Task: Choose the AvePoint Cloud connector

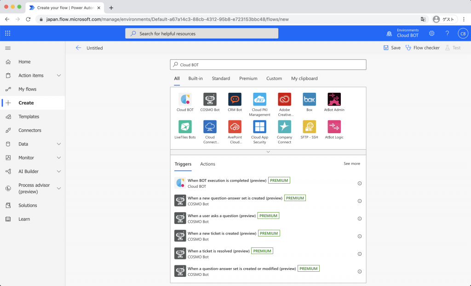Action: point(235,127)
